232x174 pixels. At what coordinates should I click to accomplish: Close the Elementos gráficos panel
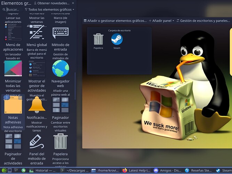[x=73, y=3]
